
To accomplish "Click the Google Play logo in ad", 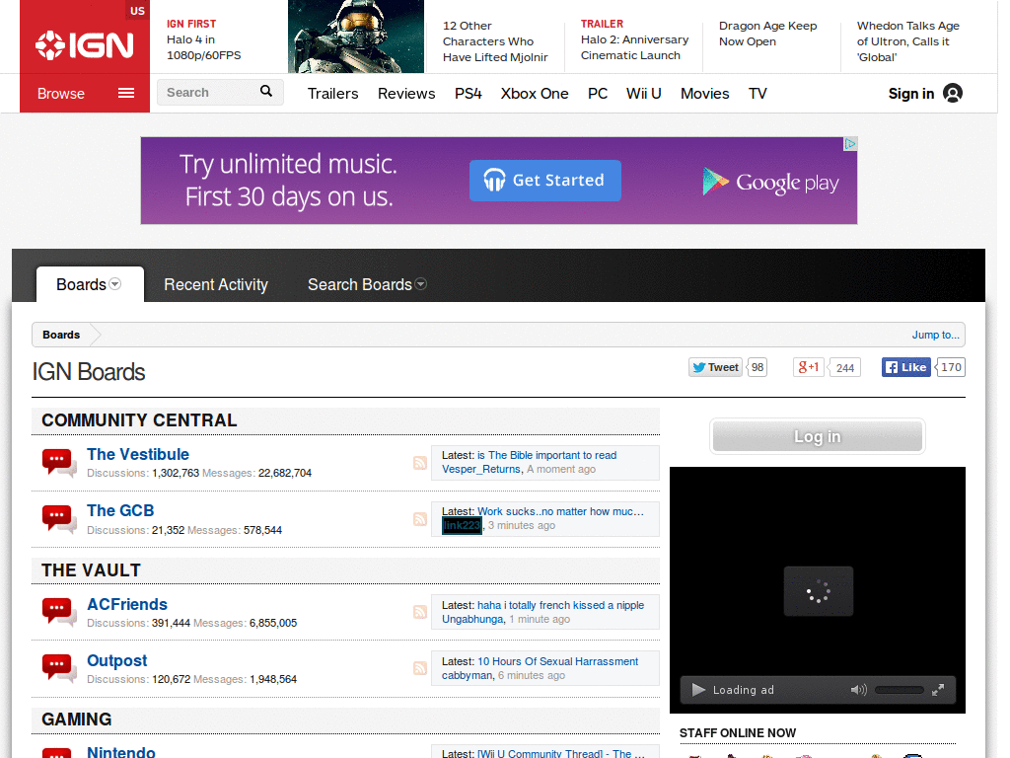I will pyautogui.click(x=770, y=182).
